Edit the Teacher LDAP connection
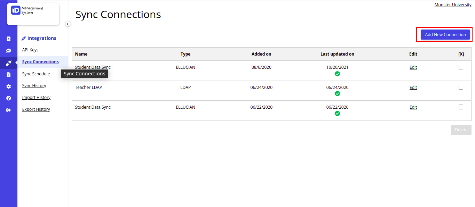This screenshot has width=475, height=207. pos(413,87)
